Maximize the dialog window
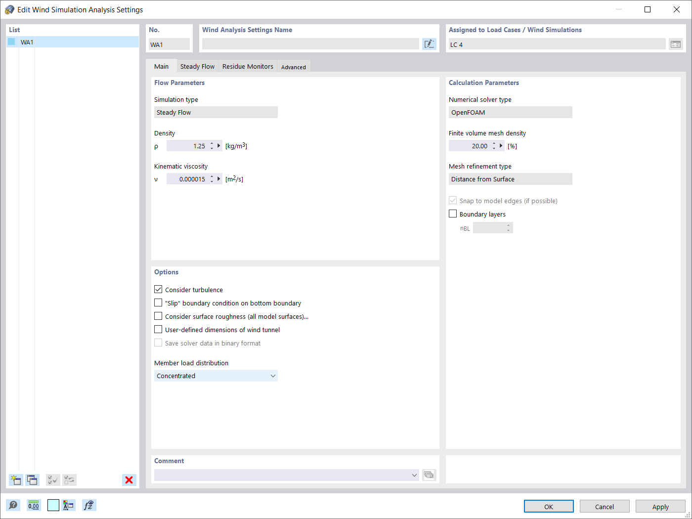 tap(648, 9)
